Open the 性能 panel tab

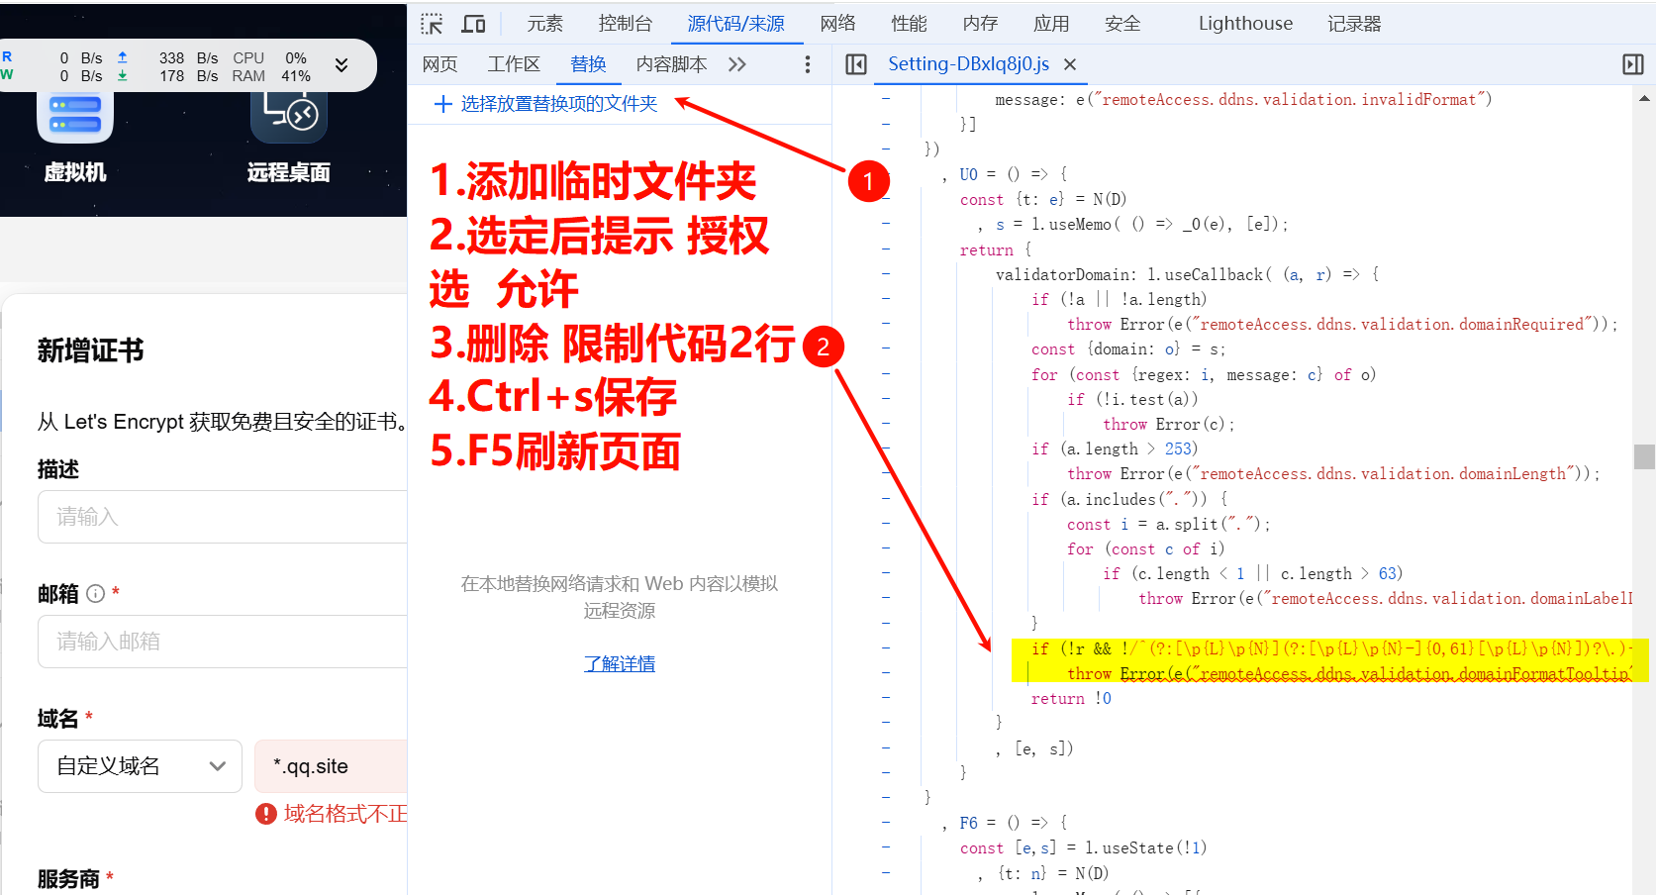click(910, 24)
